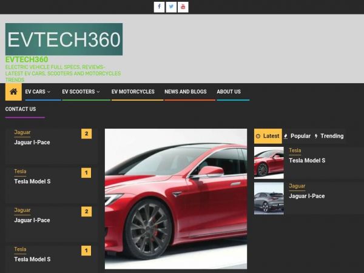Open the Tesla Model S thumbnail in Latest tab
This screenshot has width=364, height=273.
click(269, 163)
